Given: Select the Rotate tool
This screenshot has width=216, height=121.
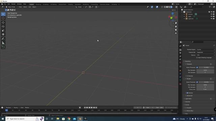Looking at the screenshot, I should coord(3,26).
